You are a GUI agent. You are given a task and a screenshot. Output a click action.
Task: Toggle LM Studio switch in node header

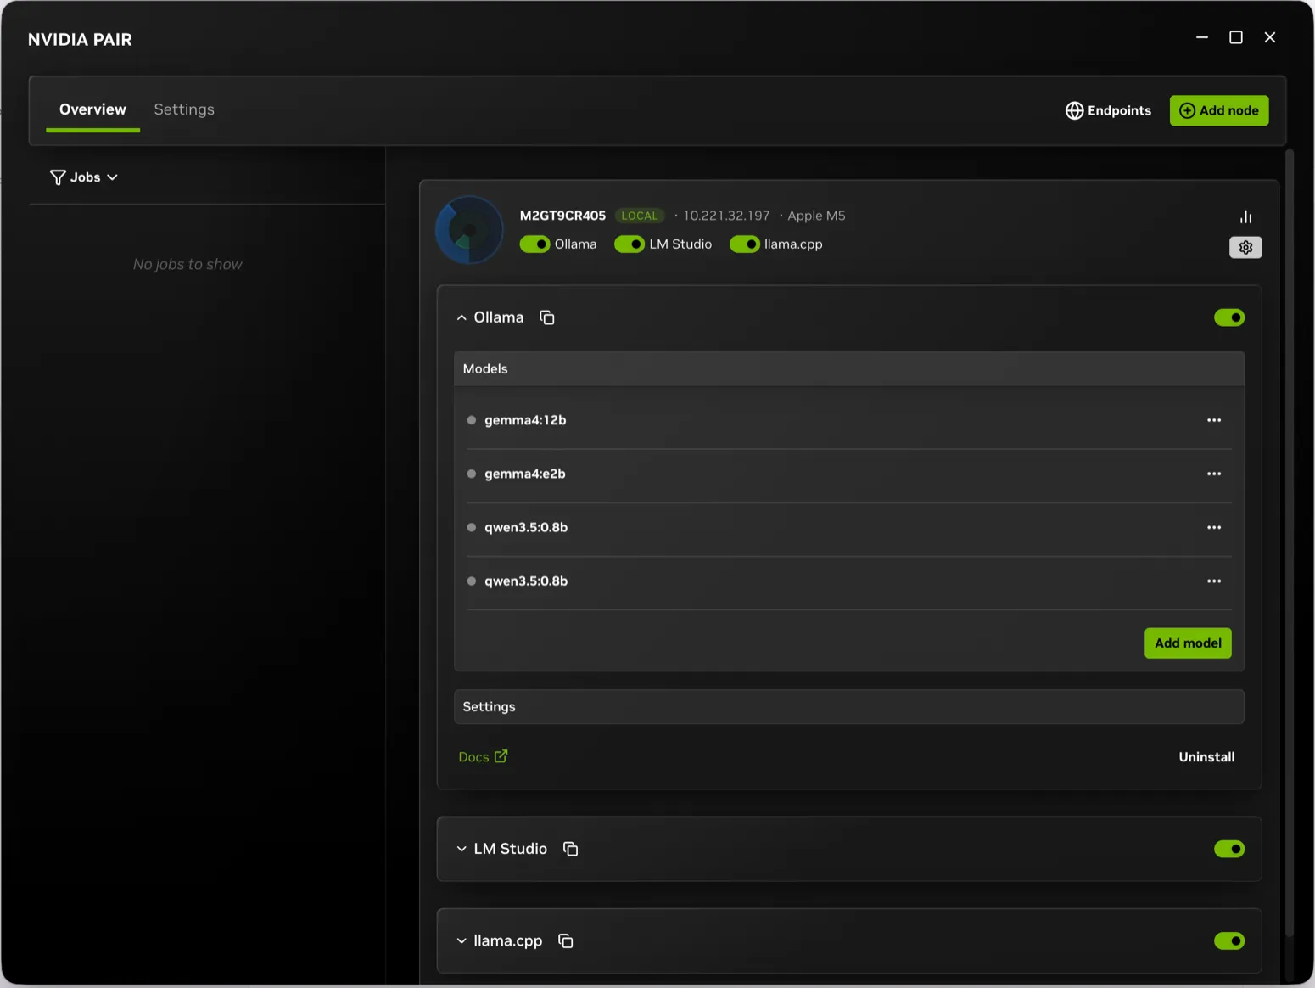click(x=630, y=244)
